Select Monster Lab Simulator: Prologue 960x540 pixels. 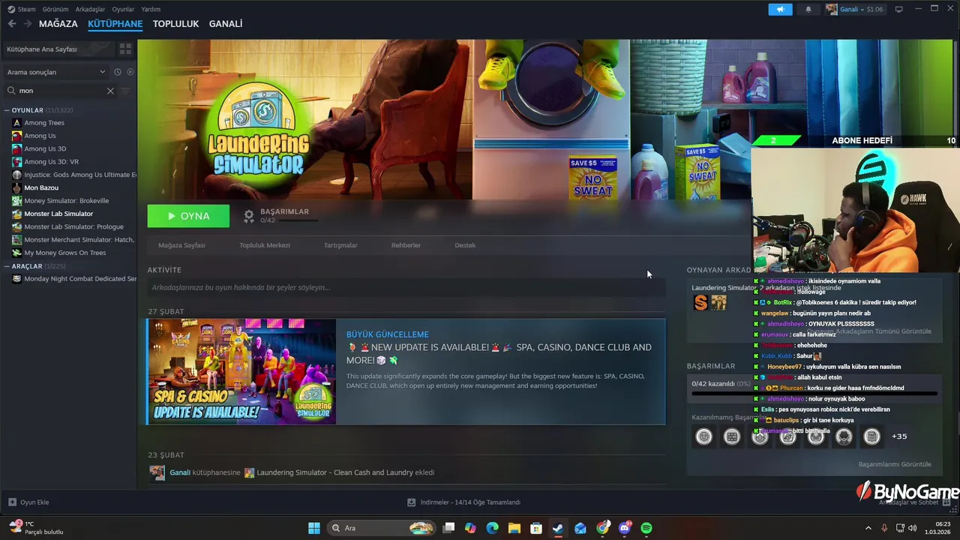tap(73, 226)
